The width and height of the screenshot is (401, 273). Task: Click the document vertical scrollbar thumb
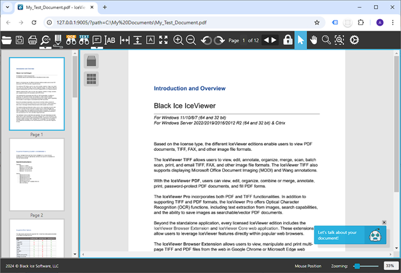coord(396,124)
